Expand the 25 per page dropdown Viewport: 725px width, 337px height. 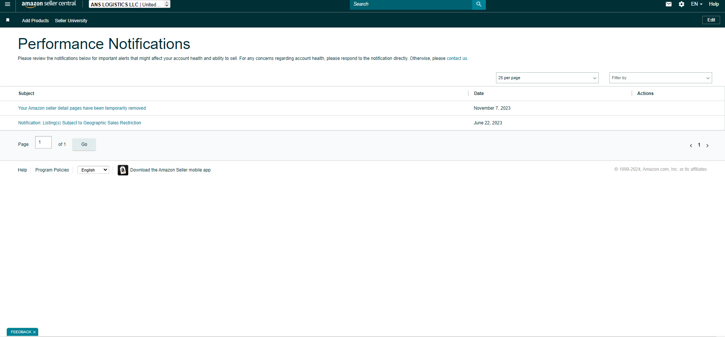(547, 78)
